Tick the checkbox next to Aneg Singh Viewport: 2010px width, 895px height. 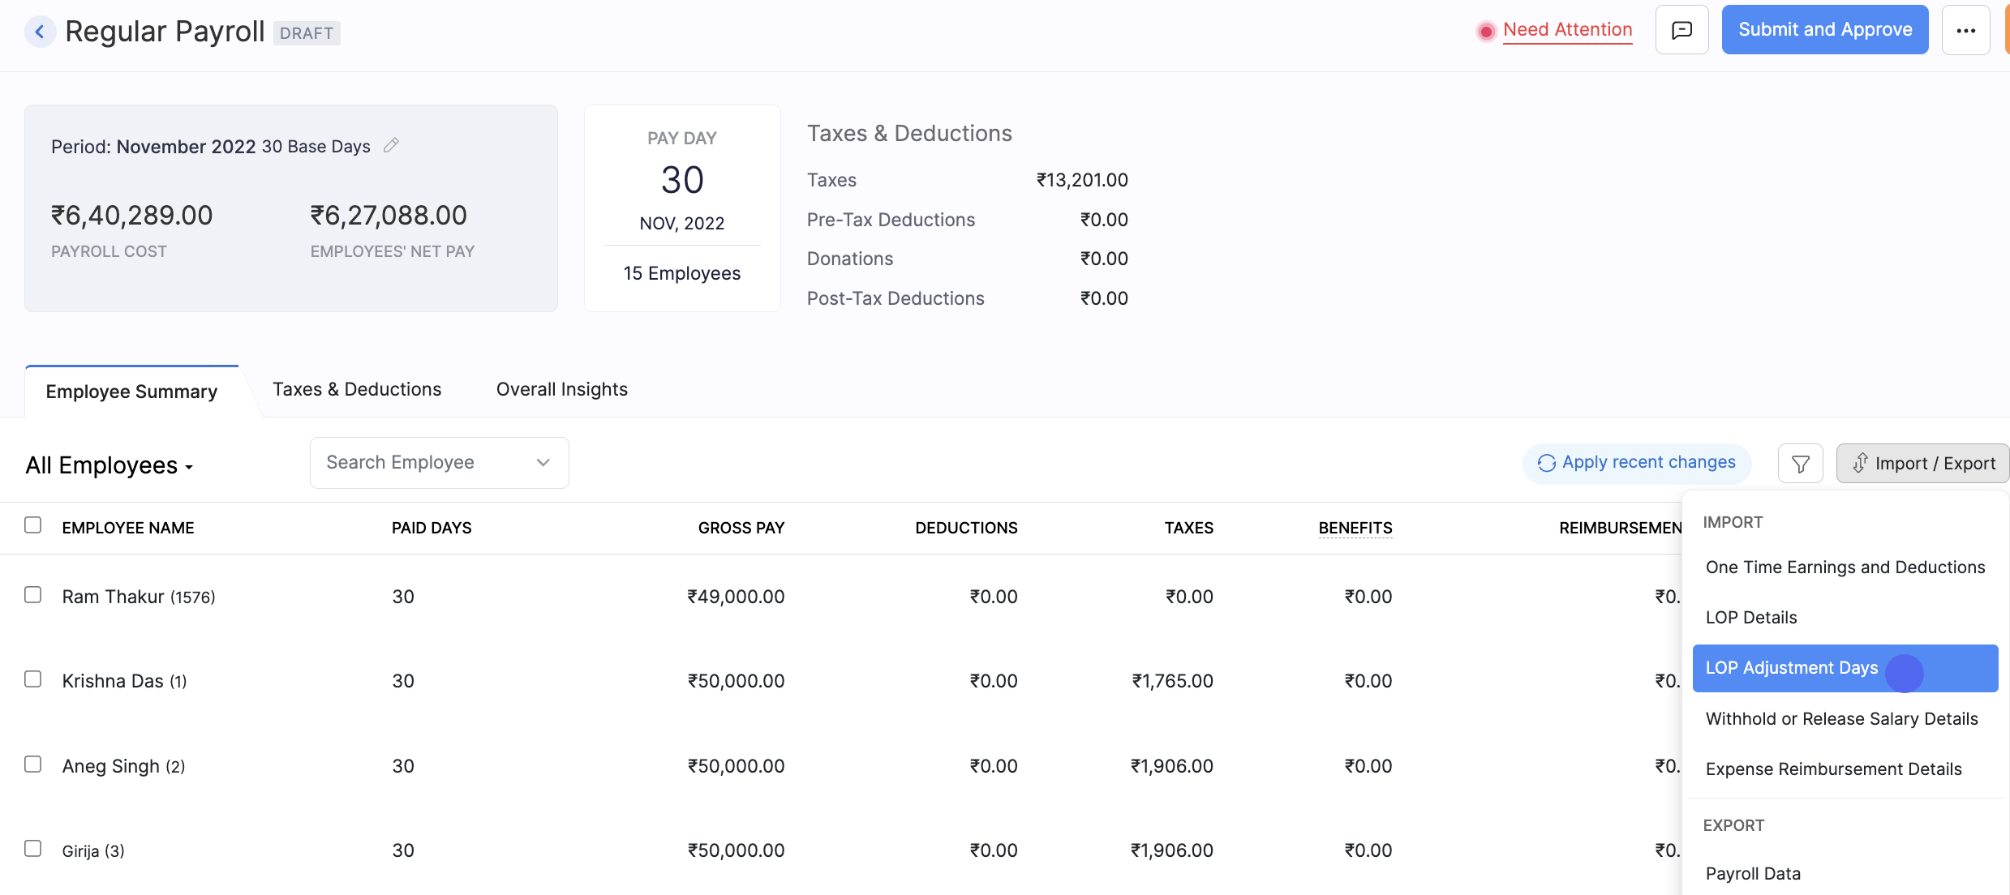click(x=33, y=764)
